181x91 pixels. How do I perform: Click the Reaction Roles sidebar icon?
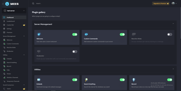tap(4, 47)
